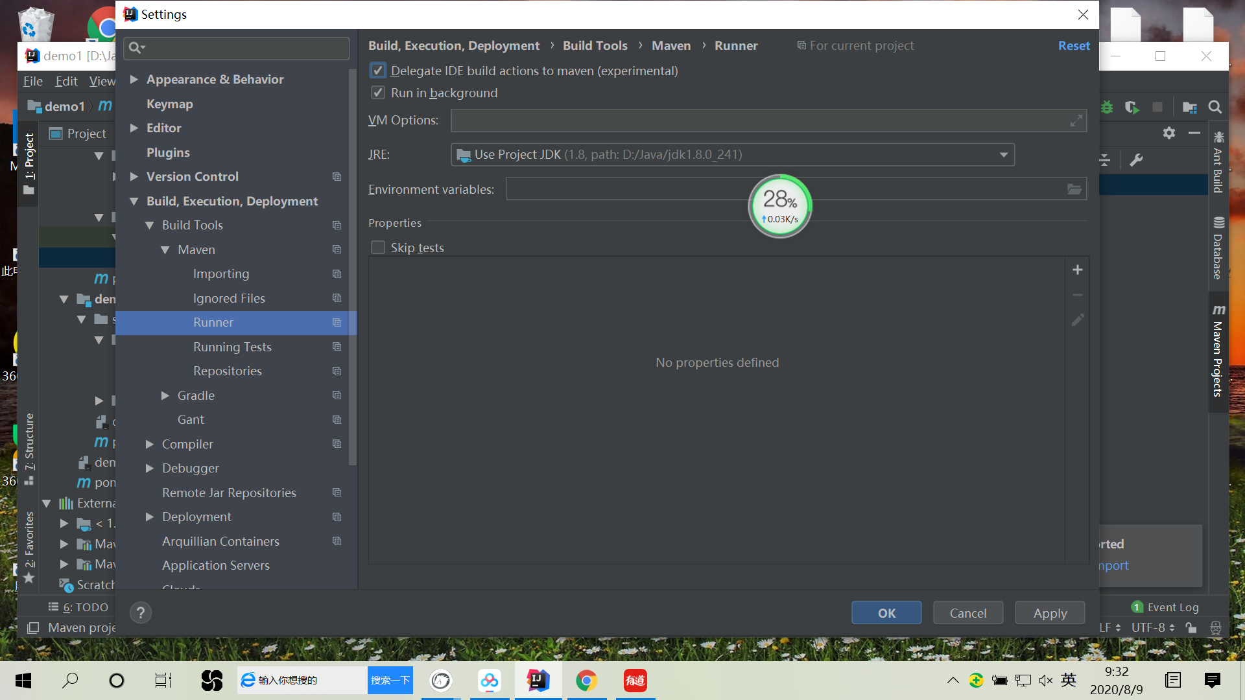Open the 6: TODO tool tab
This screenshot has height=700, width=1245.
(x=78, y=607)
